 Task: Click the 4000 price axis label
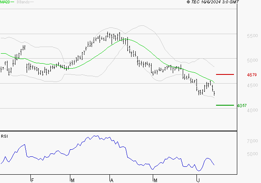pyautogui.click(x=252, y=110)
